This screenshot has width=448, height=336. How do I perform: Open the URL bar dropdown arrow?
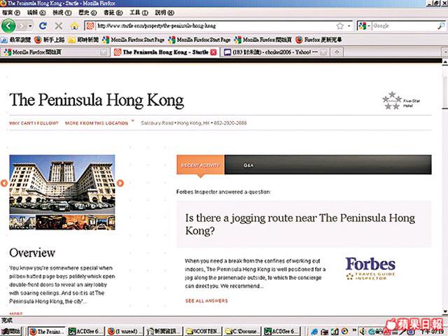349,26
